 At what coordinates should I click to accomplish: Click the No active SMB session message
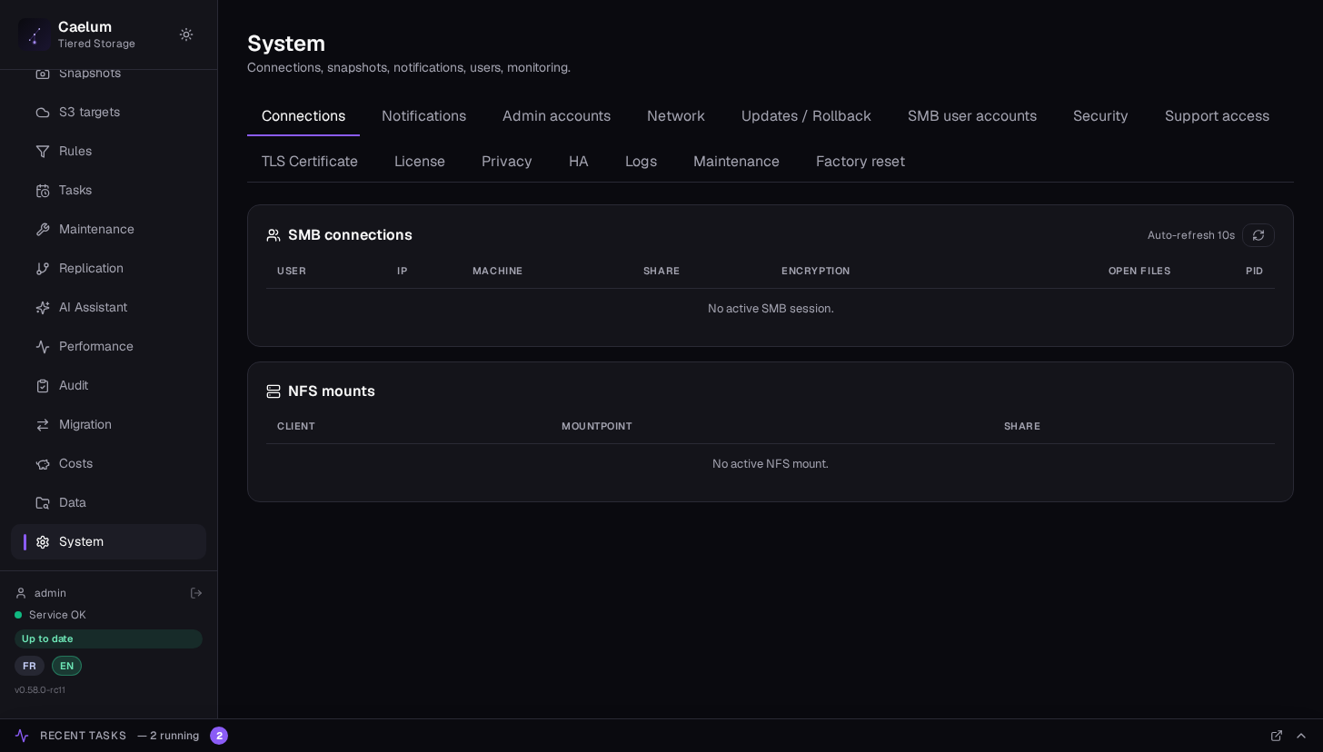pyautogui.click(x=771, y=309)
